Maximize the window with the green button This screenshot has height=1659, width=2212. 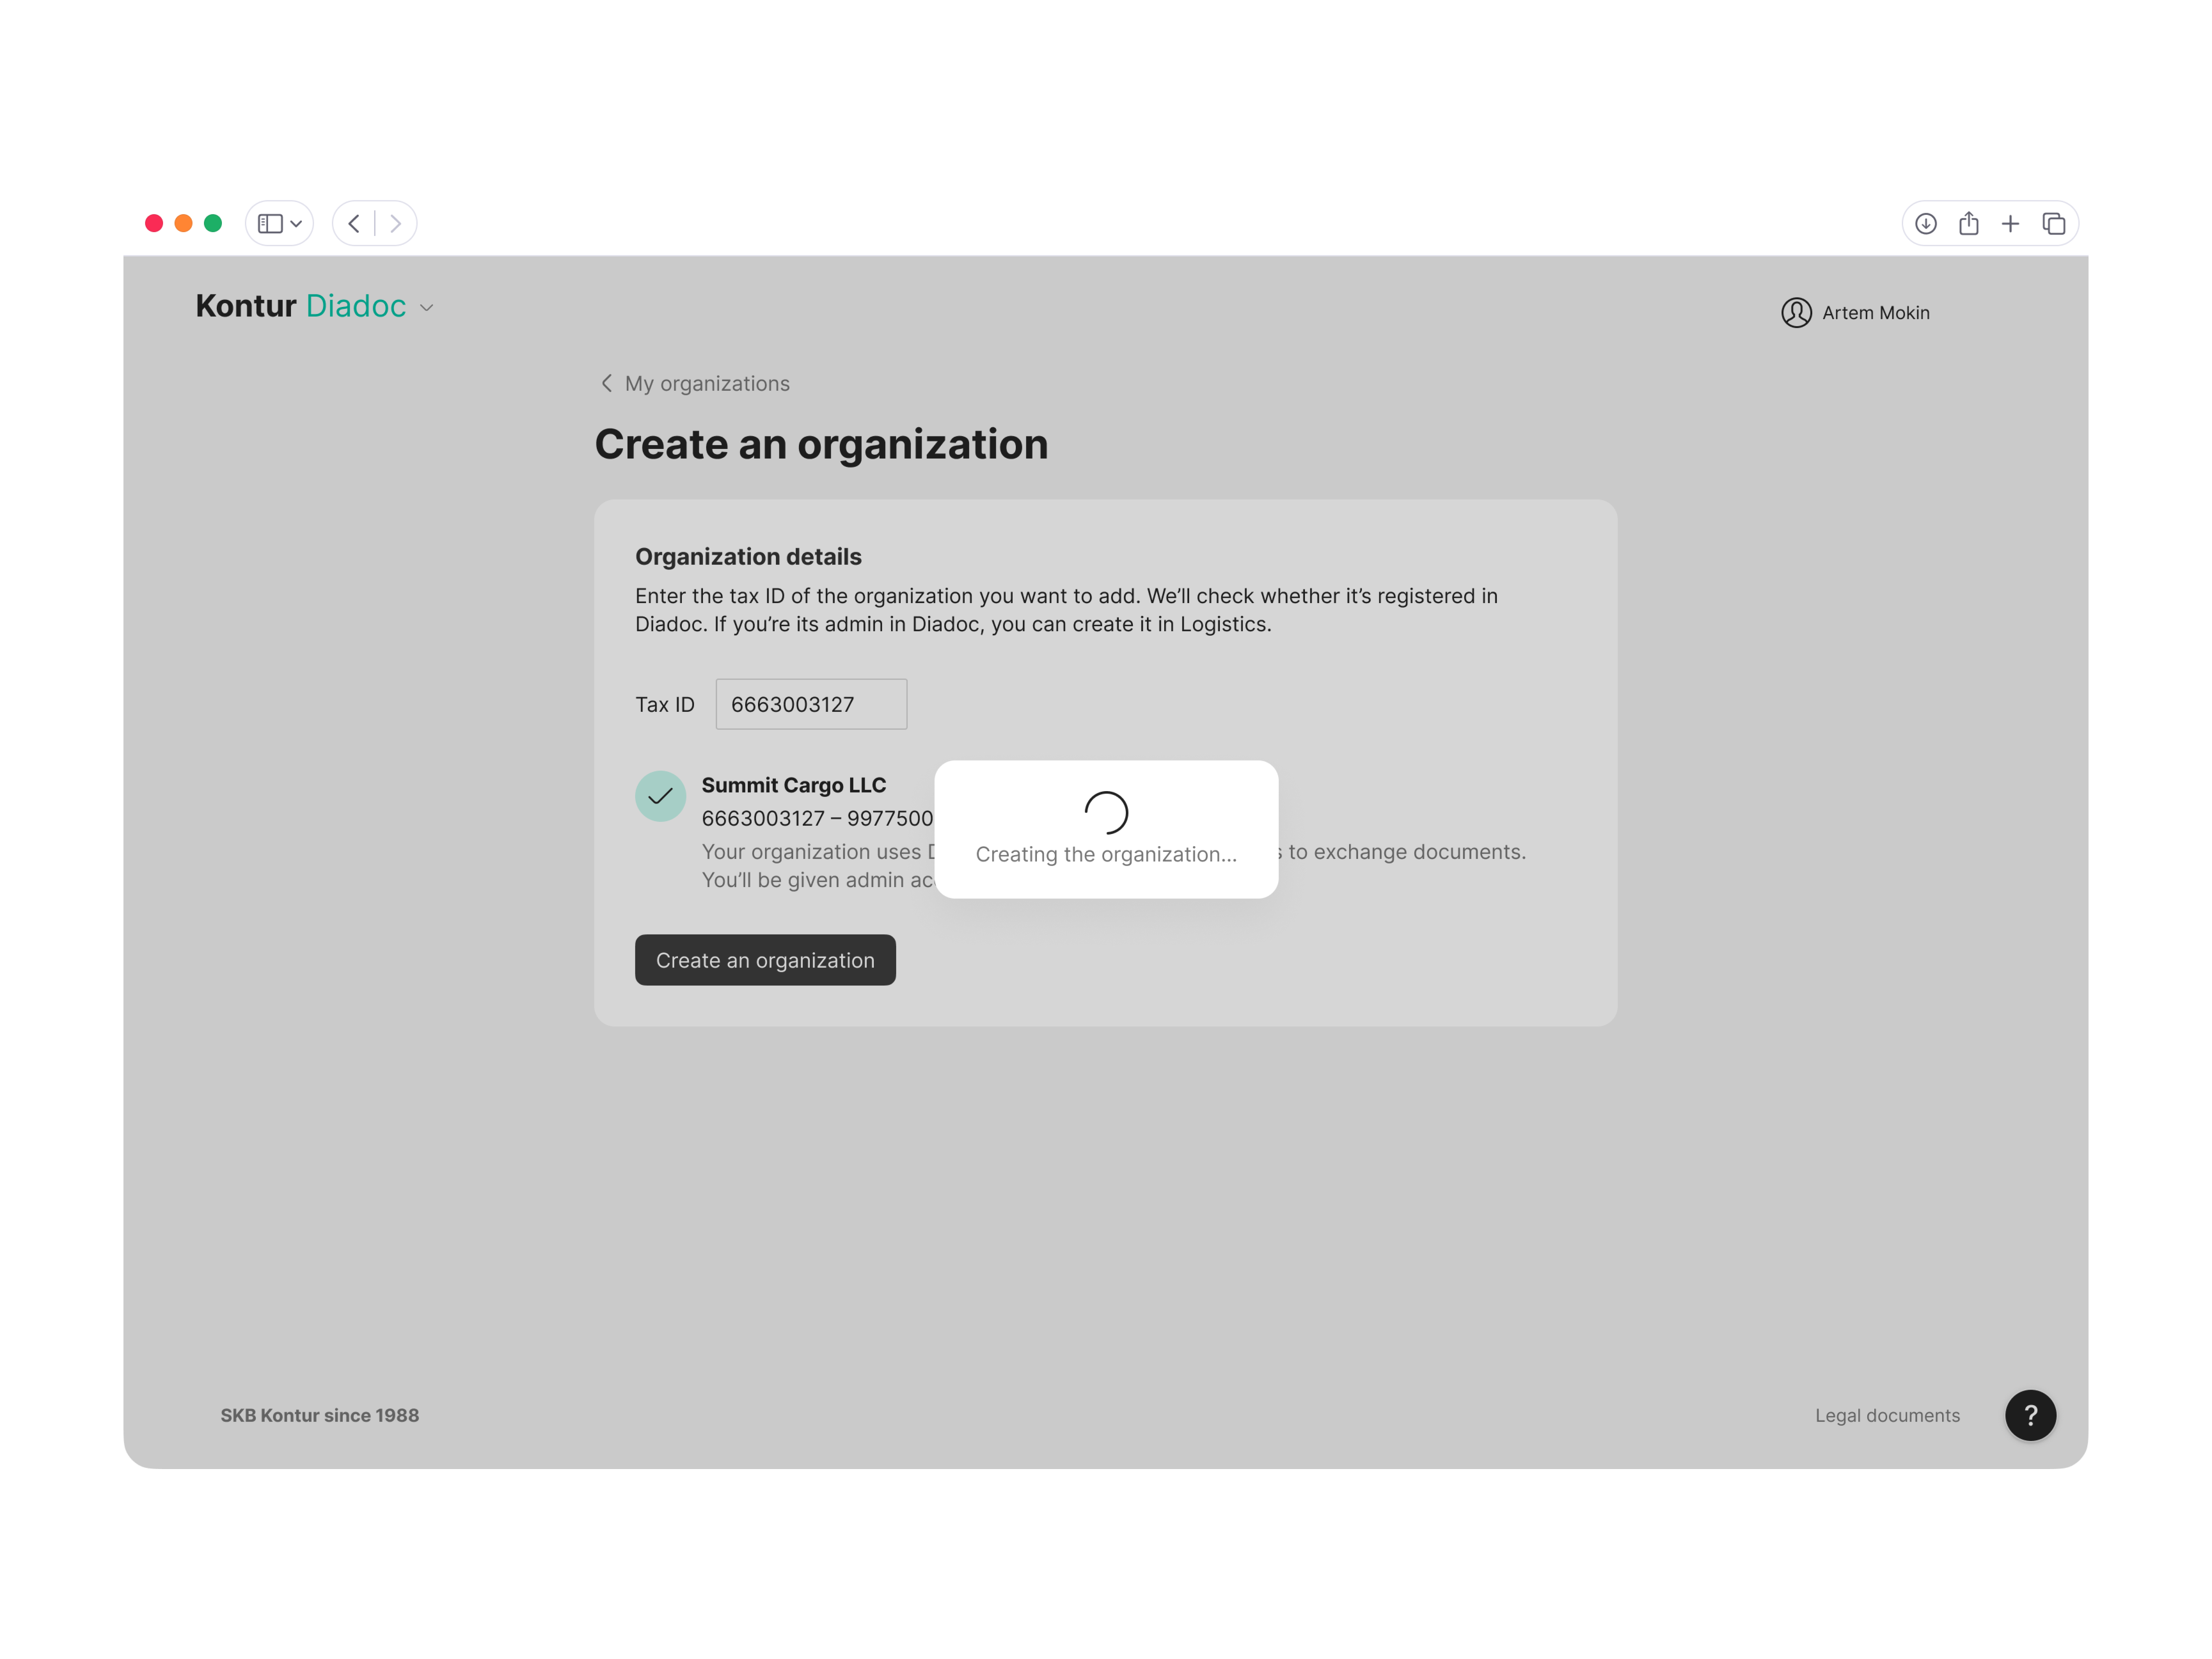point(213,223)
